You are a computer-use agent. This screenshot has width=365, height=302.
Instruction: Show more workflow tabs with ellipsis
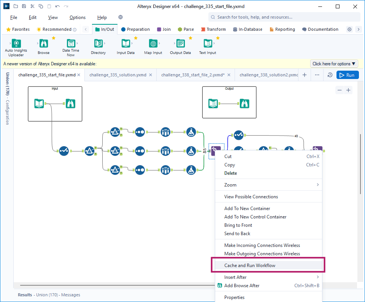pos(317,75)
